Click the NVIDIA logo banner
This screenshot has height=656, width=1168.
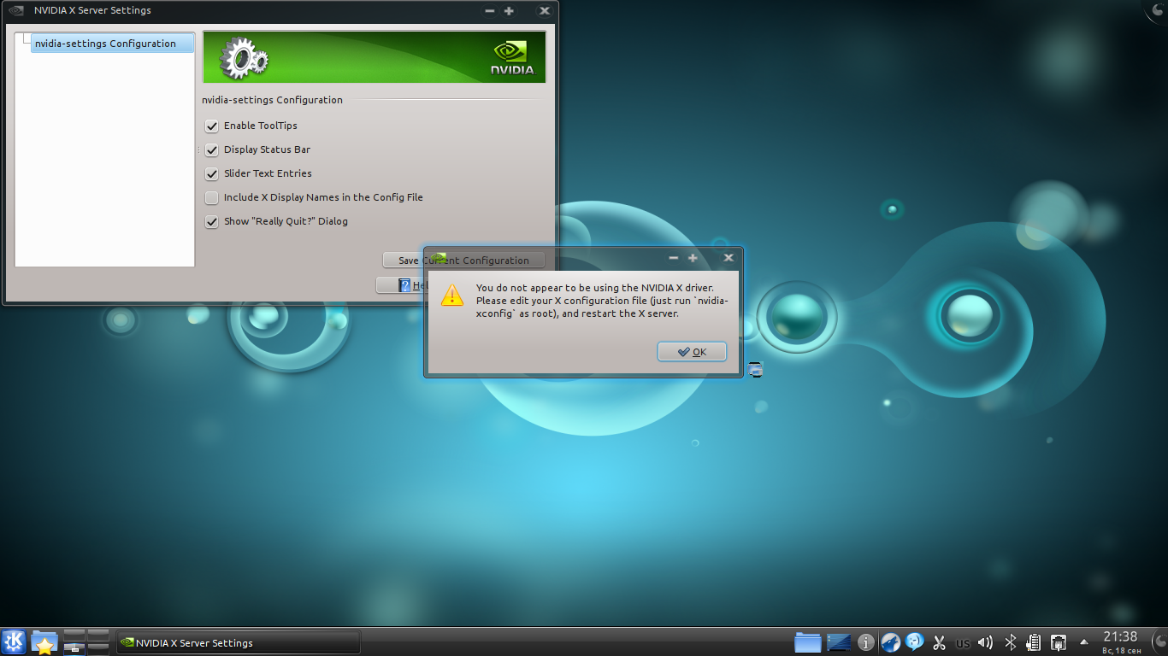(x=374, y=57)
